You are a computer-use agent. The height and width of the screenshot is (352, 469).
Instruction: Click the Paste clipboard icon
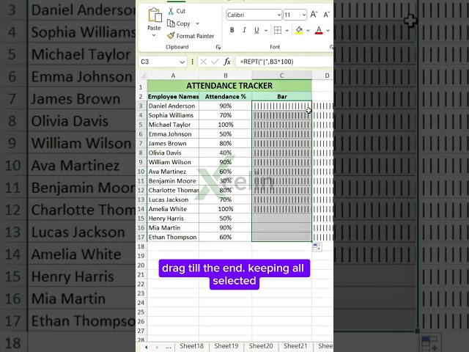pyautogui.click(x=155, y=15)
